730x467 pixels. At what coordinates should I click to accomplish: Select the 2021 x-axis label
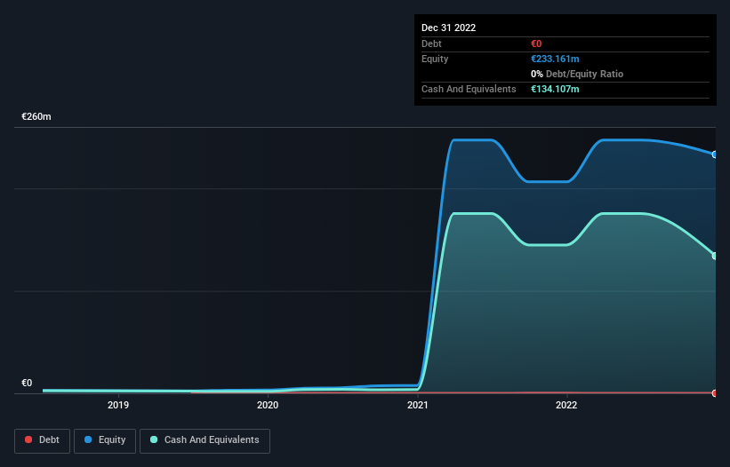pyautogui.click(x=418, y=405)
